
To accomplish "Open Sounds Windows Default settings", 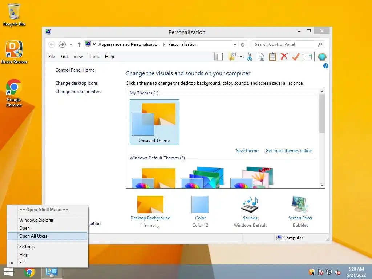I will coord(250,212).
